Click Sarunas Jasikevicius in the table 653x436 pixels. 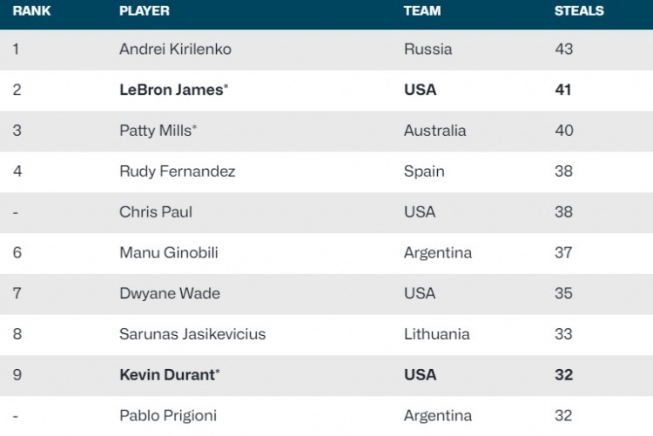pyautogui.click(x=192, y=334)
